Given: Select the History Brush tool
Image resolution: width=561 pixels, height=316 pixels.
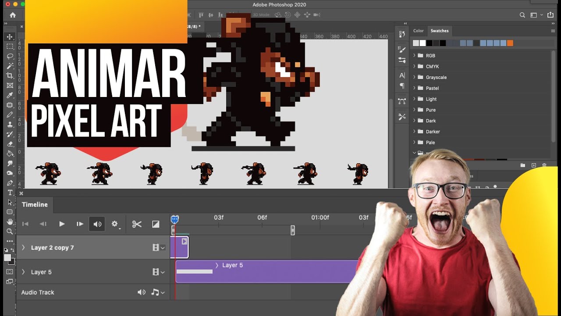Looking at the screenshot, I should point(10,134).
